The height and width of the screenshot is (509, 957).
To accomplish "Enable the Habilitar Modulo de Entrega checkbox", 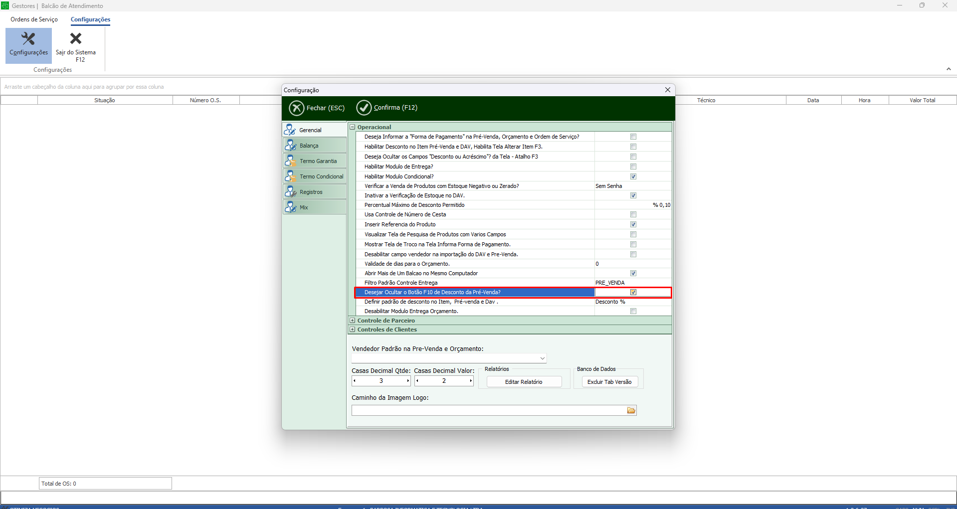I will click(x=633, y=167).
